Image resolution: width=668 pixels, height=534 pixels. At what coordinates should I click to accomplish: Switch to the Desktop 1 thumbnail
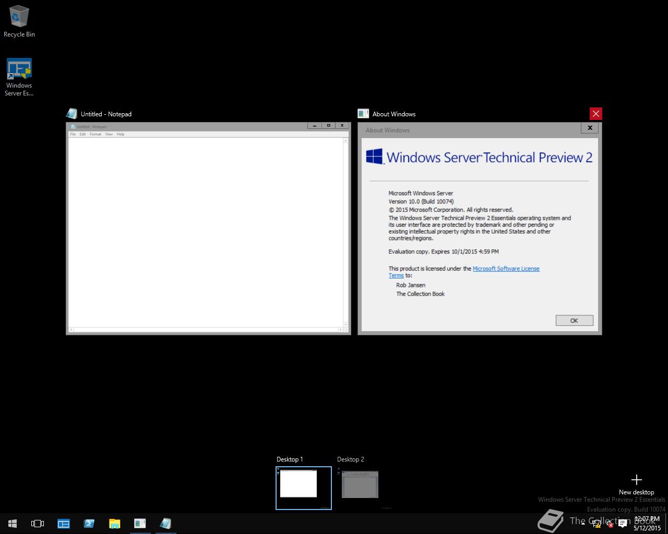[x=304, y=488]
